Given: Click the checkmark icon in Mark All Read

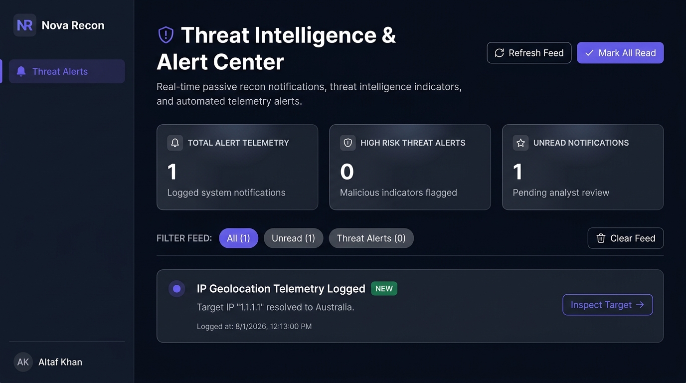Looking at the screenshot, I should (589, 53).
